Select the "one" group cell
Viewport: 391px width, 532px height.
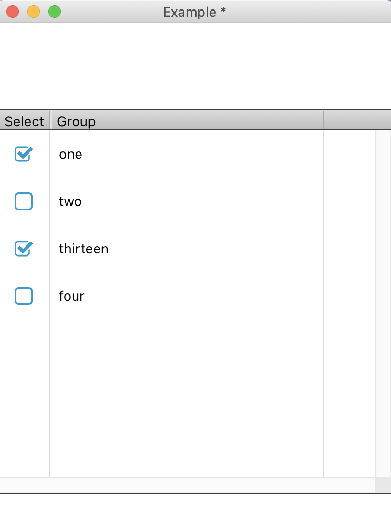pos(71,155)
